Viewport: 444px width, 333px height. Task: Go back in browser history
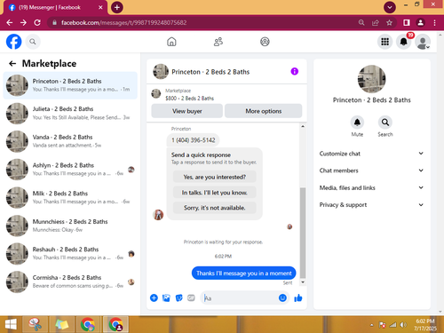point(10,22)
